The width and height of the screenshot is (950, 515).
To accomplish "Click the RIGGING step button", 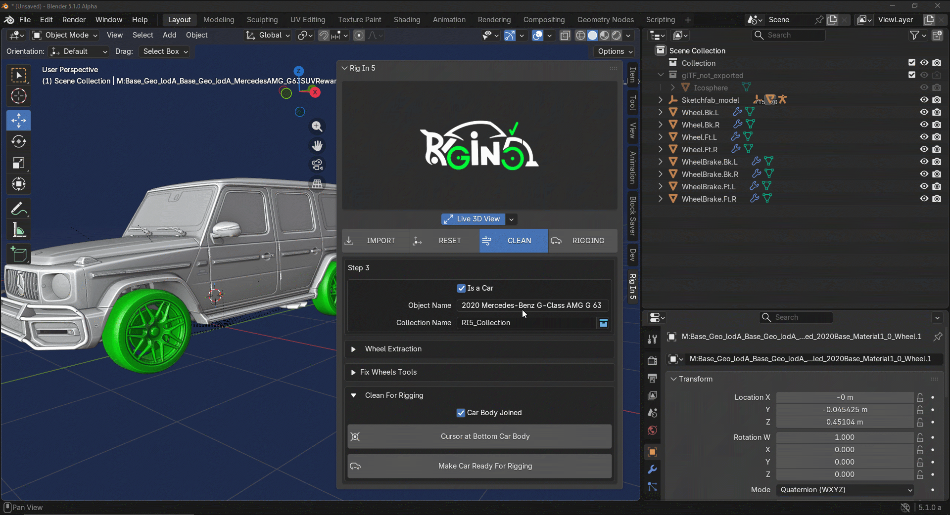I will tap(583, 241).
